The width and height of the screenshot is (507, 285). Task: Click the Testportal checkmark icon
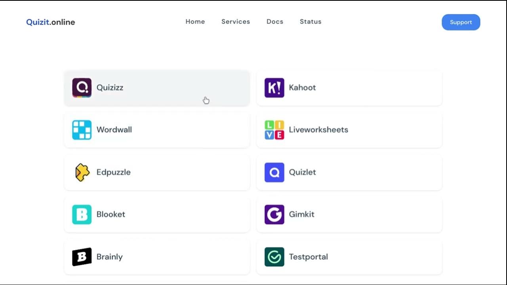[274, 257]
